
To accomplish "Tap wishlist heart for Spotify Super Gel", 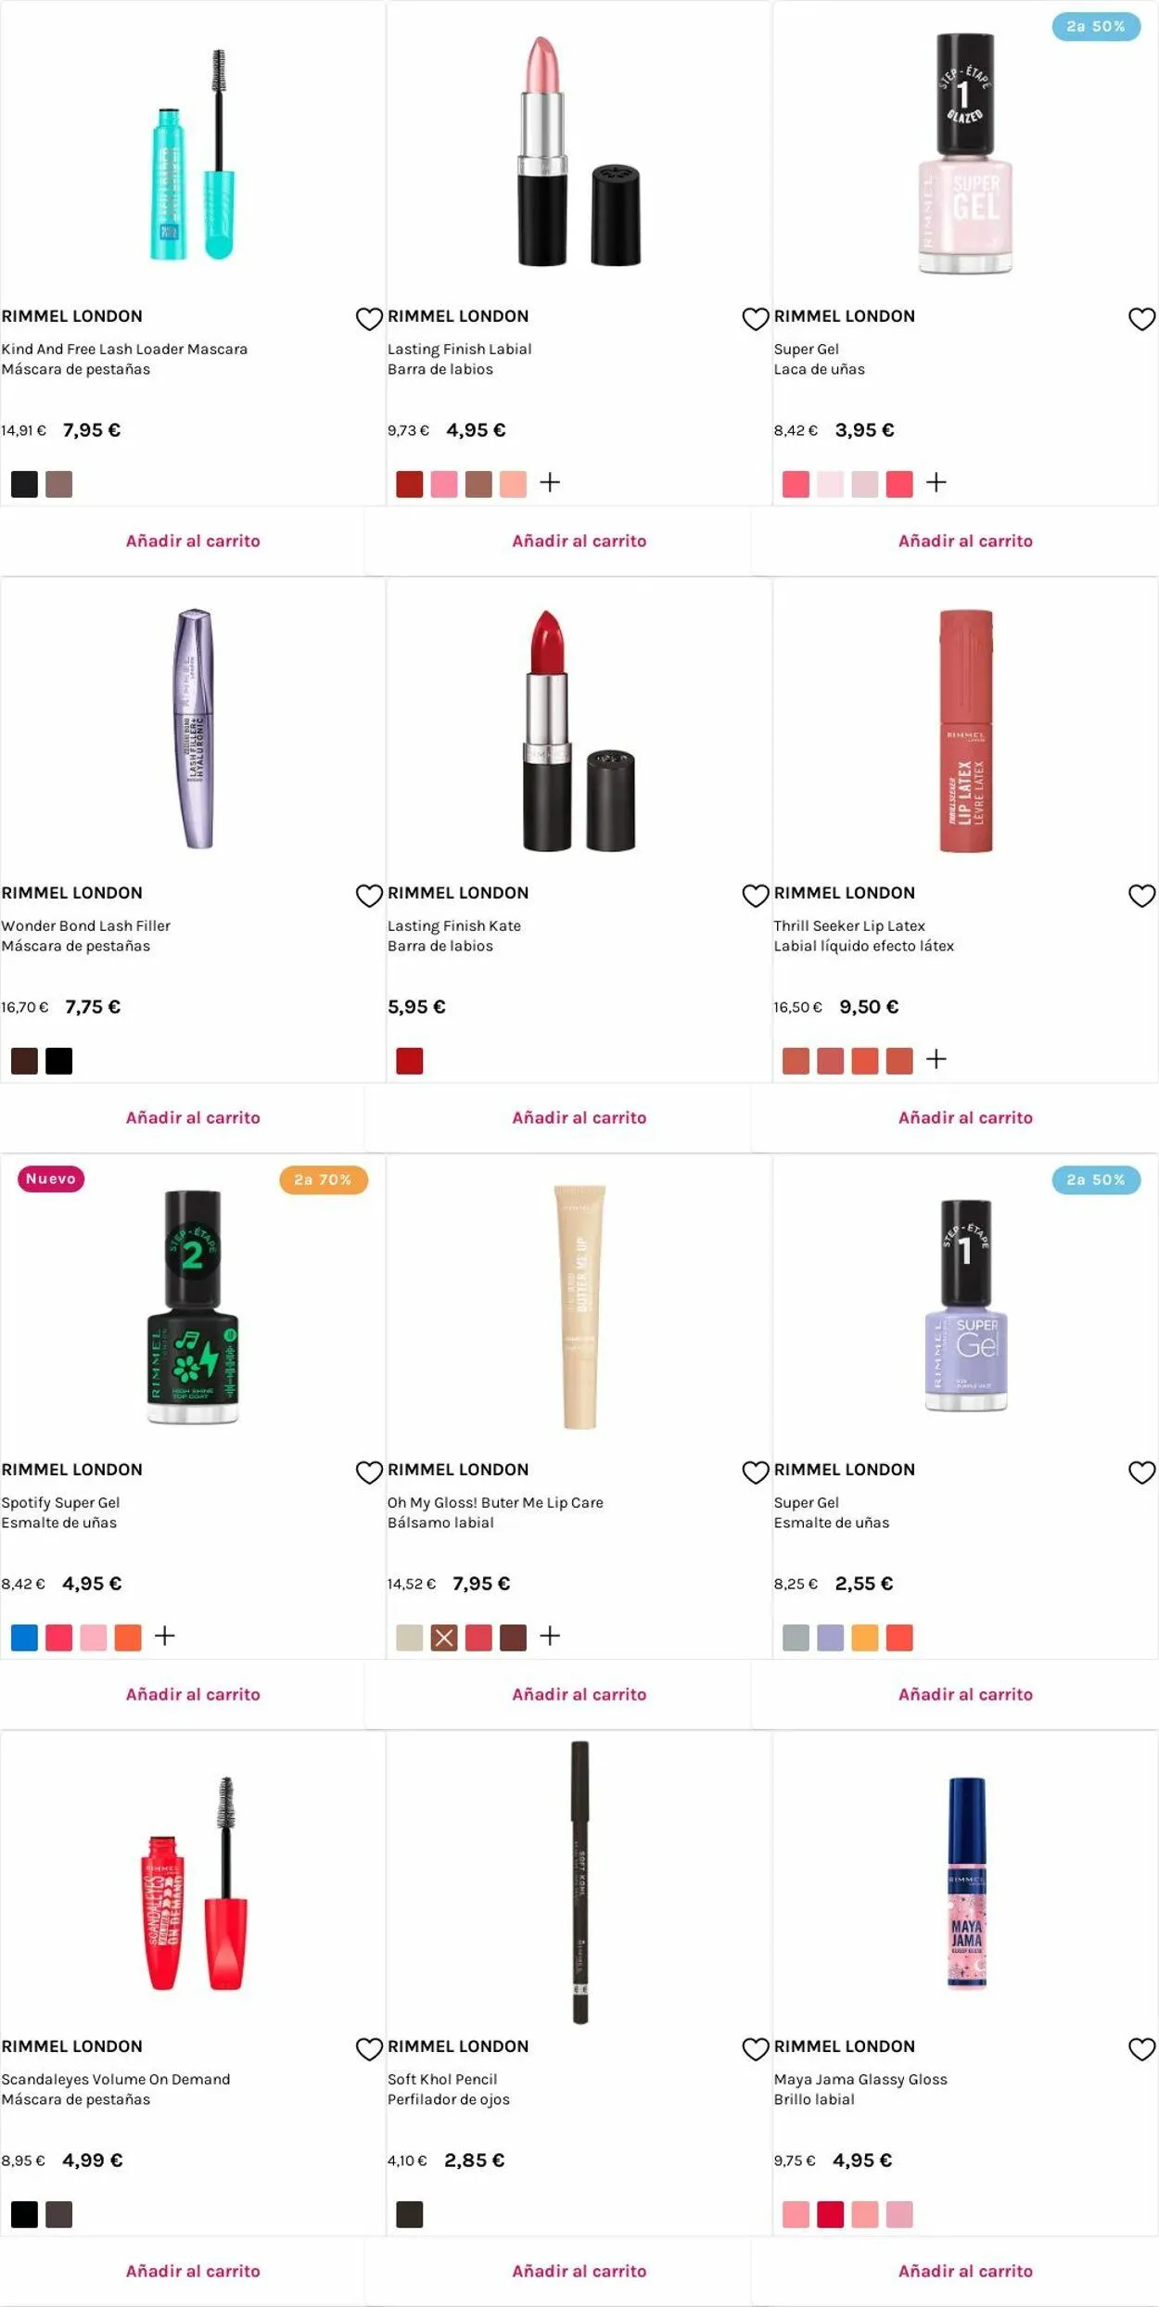I will [x=369, y=1472].
